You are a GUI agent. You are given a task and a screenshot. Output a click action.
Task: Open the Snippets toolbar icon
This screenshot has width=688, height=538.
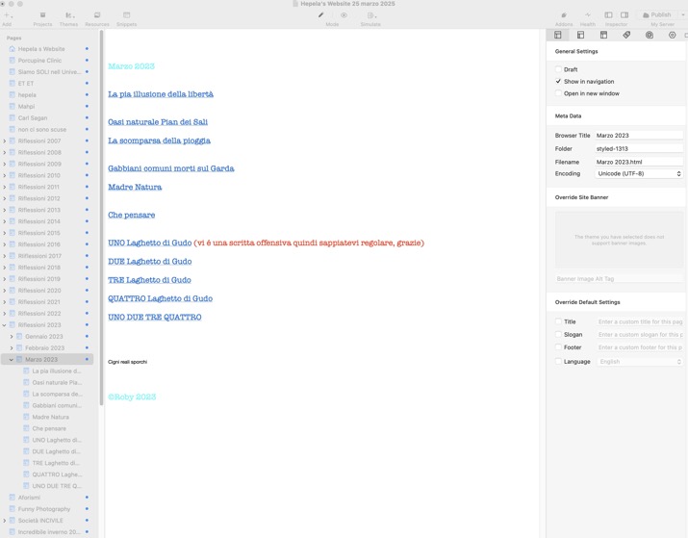(126, 16)
